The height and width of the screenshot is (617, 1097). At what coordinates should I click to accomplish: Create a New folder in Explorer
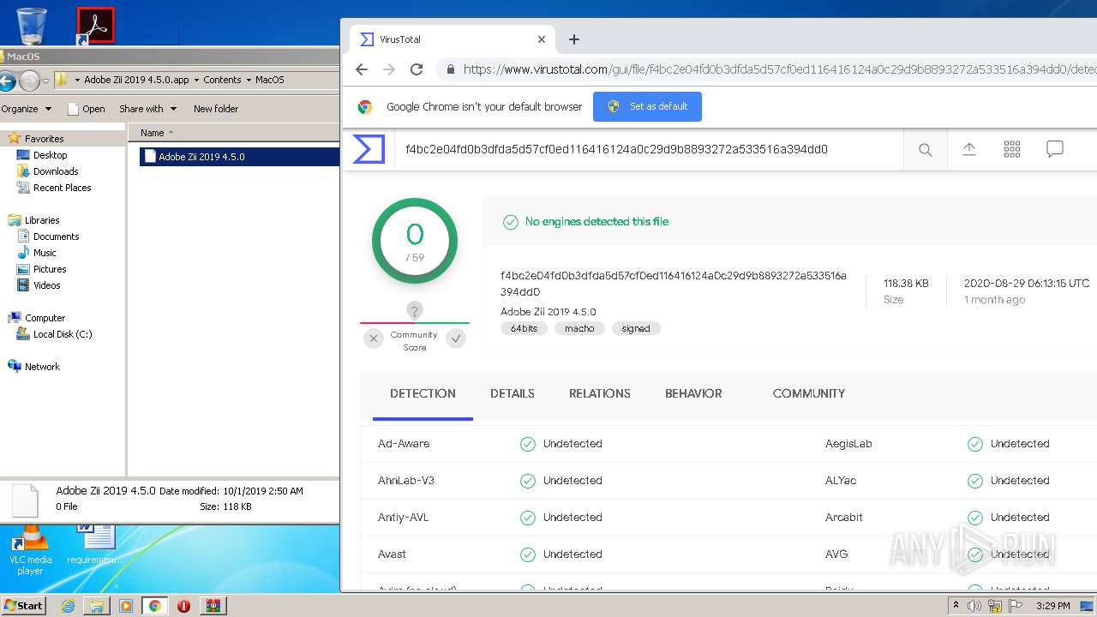pos(216,109)
